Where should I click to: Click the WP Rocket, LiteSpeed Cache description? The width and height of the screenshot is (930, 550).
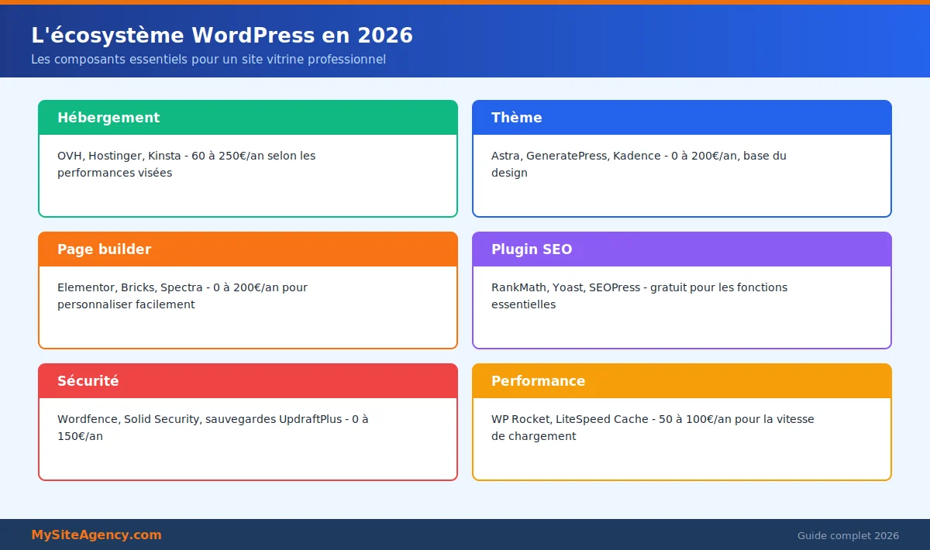[x=653, y=428]
